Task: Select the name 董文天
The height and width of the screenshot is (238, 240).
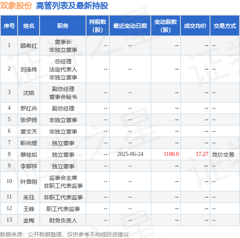Action: pos(29,132)
